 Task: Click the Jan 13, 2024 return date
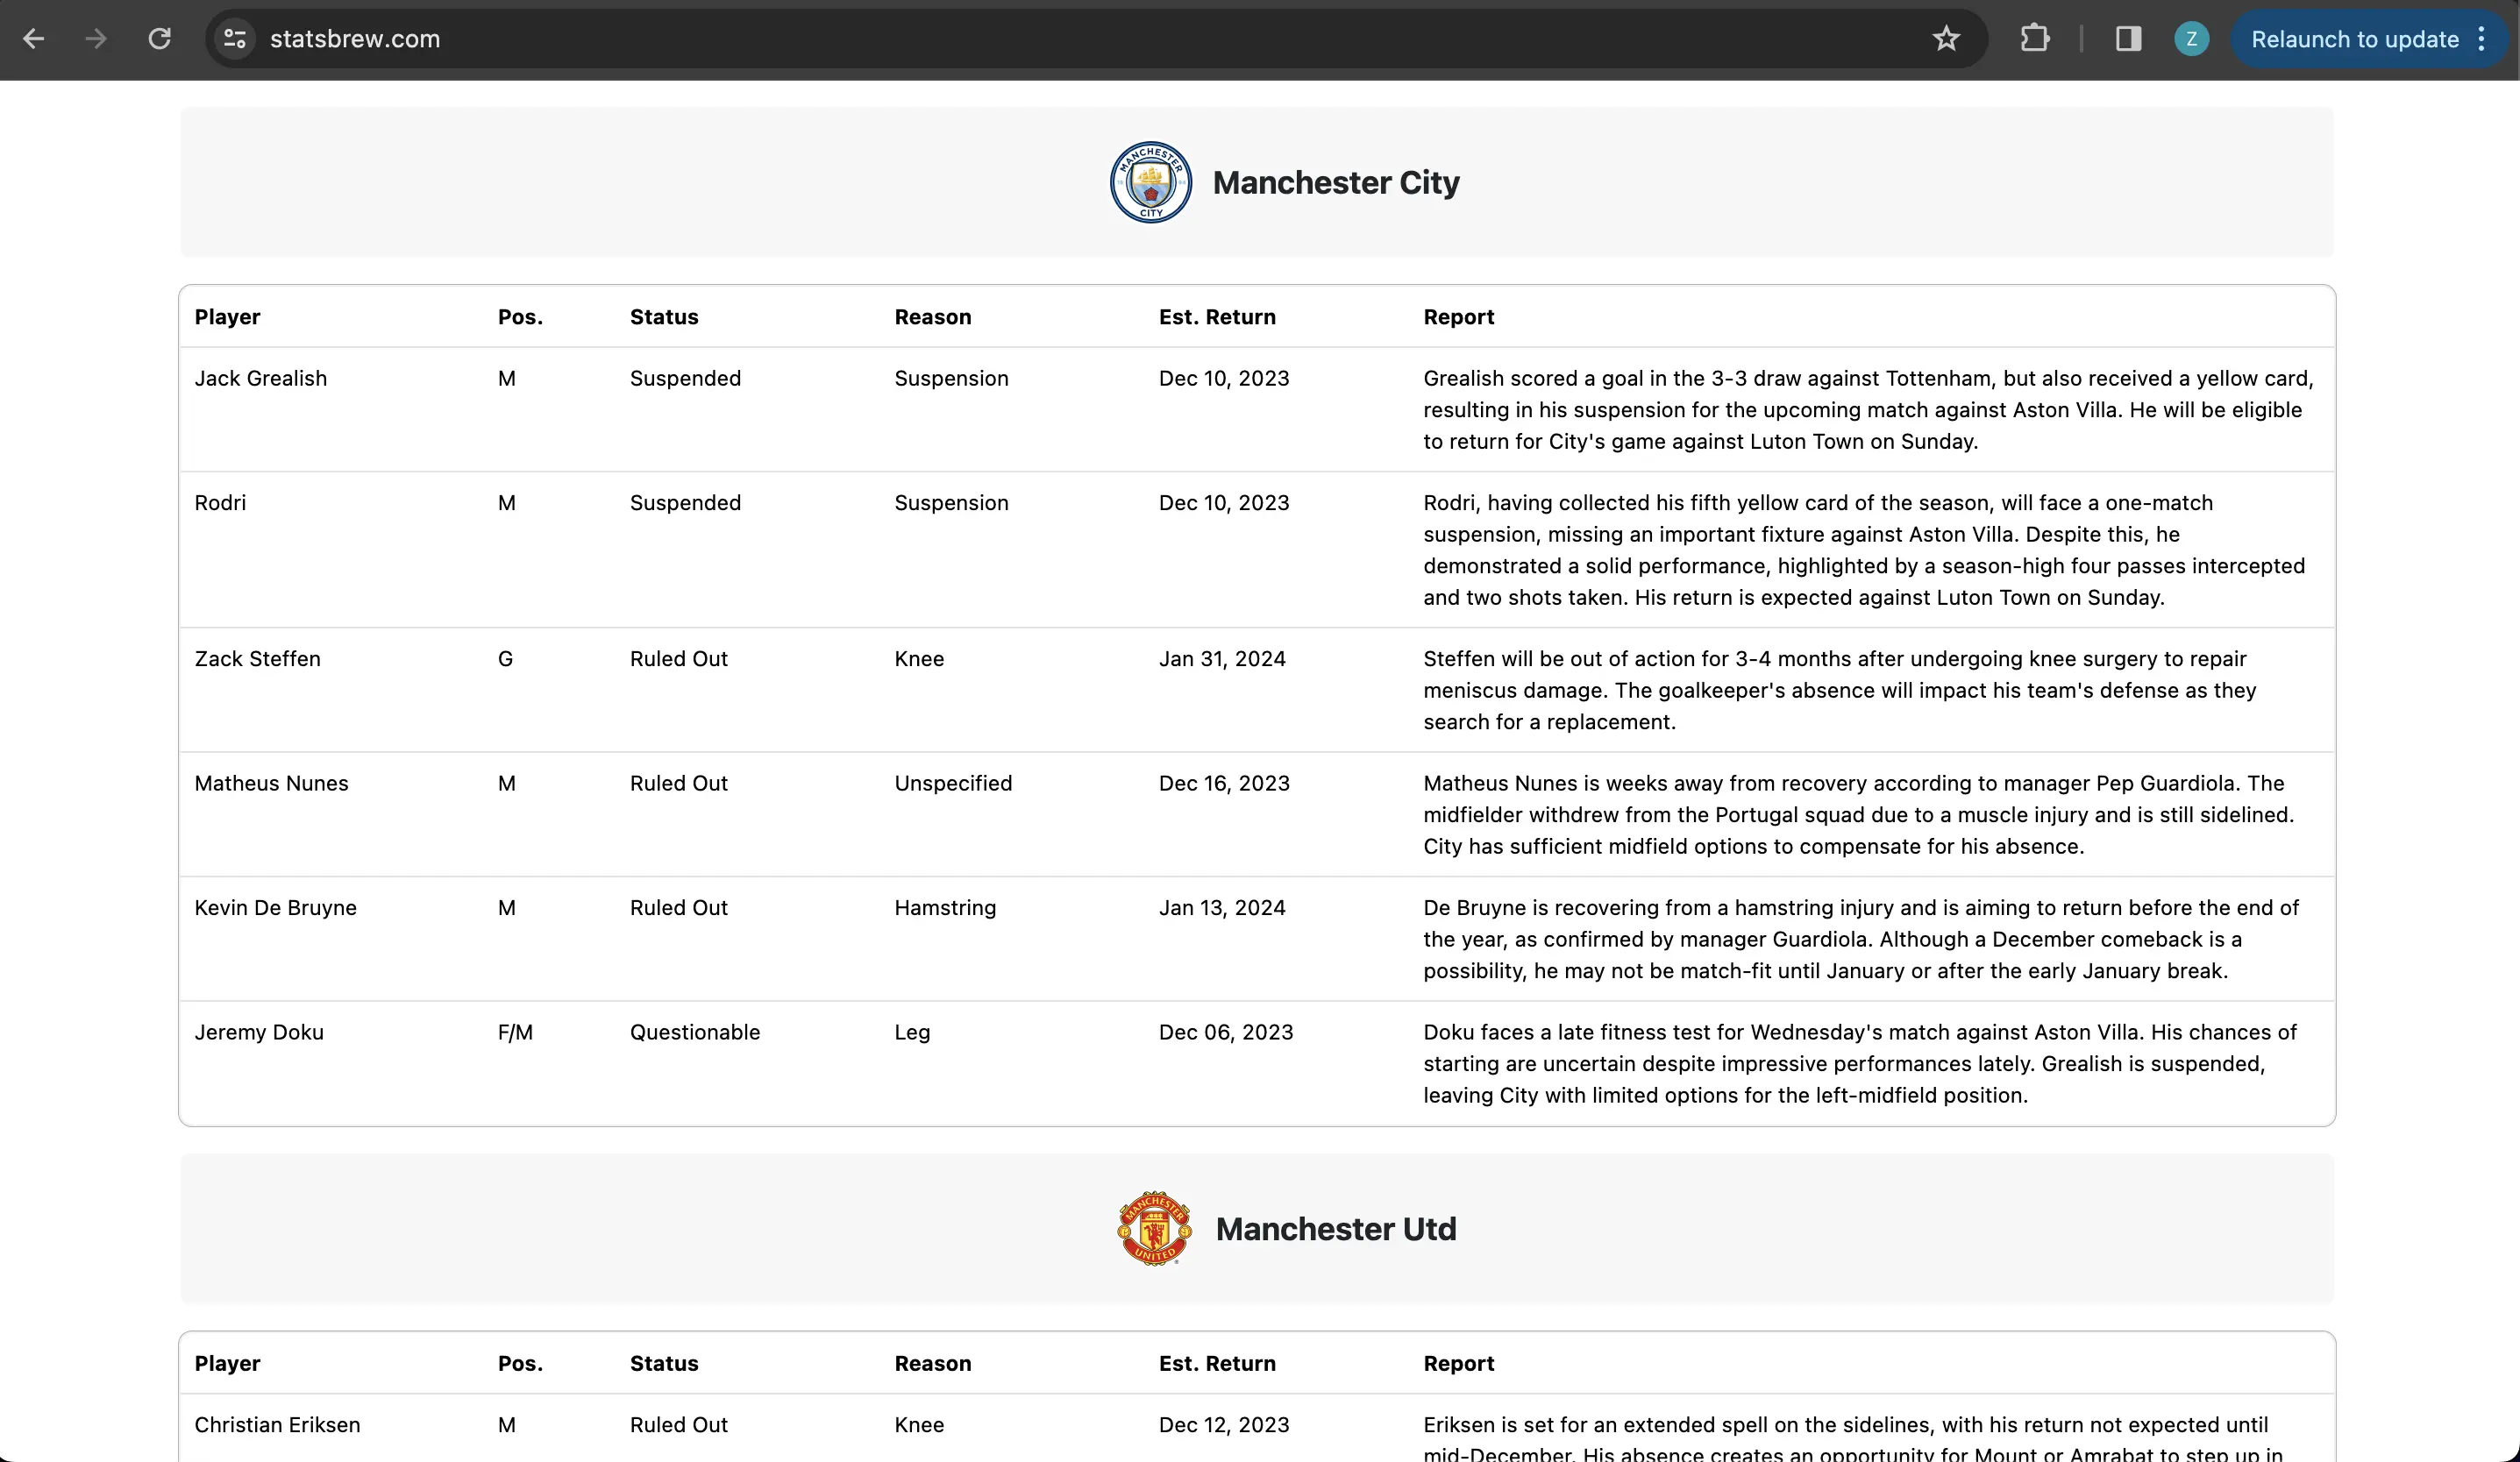[1222, 907]
